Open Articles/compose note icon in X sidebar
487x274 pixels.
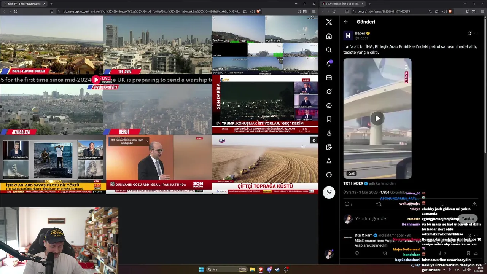pyautogui.click(x=329, y=147)
